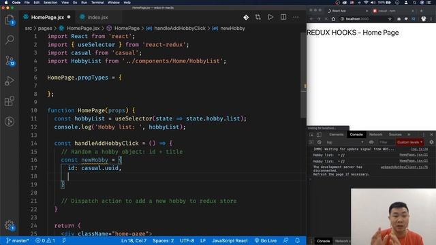This screenshot has width=436, height=245.
Task: Switch to the Elements tab in DevTools
Action: click(x=336, y=135)
